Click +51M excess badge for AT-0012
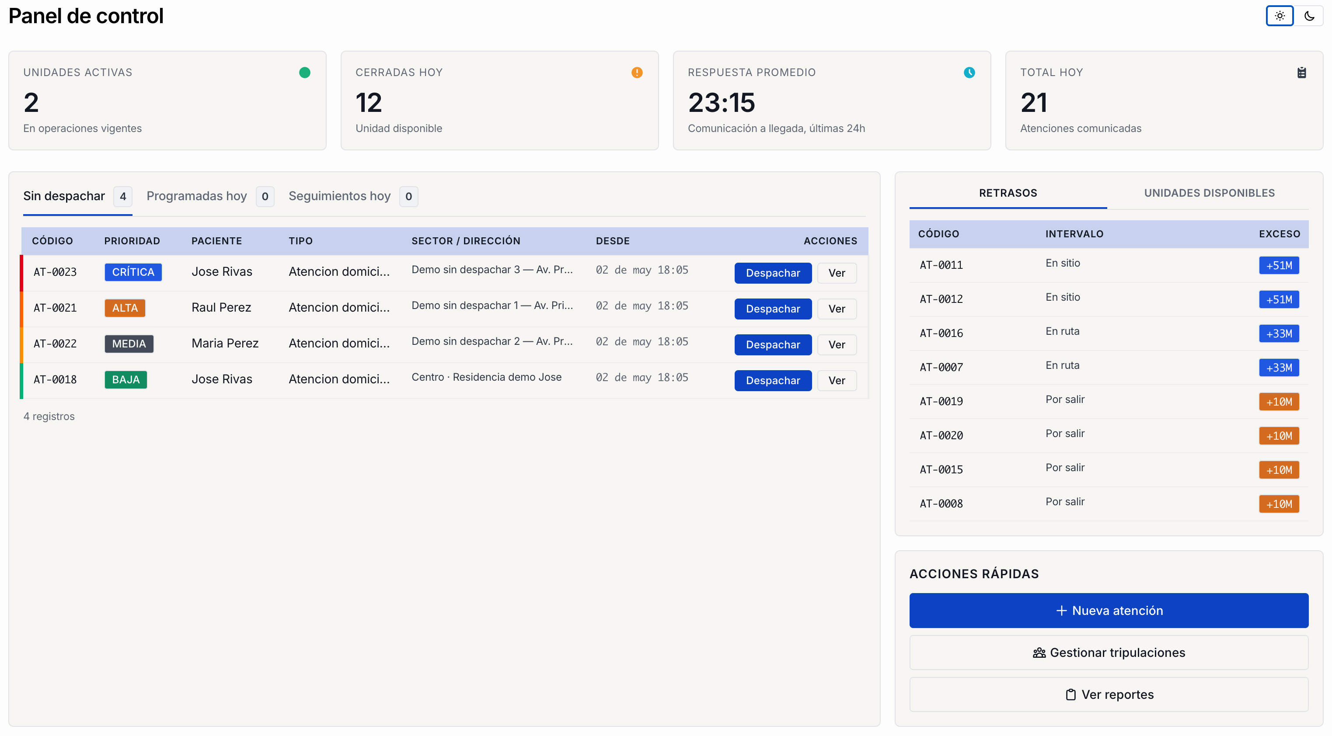Screen dimensions: 1332x736 pos(1279,300)
